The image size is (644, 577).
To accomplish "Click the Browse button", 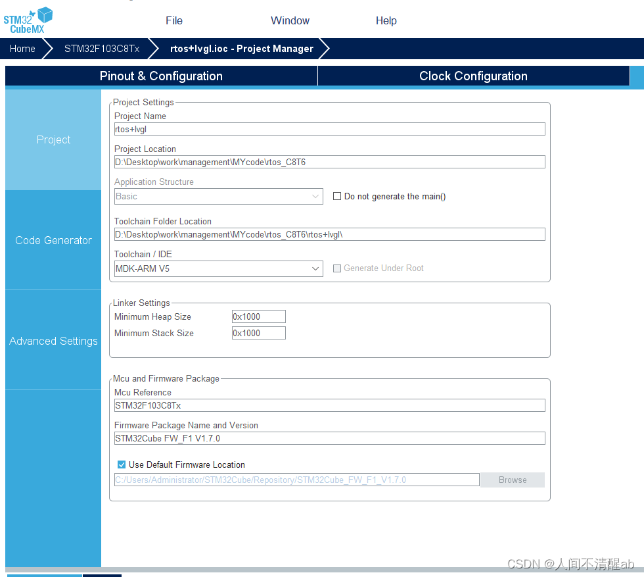I will click(513, 480).
